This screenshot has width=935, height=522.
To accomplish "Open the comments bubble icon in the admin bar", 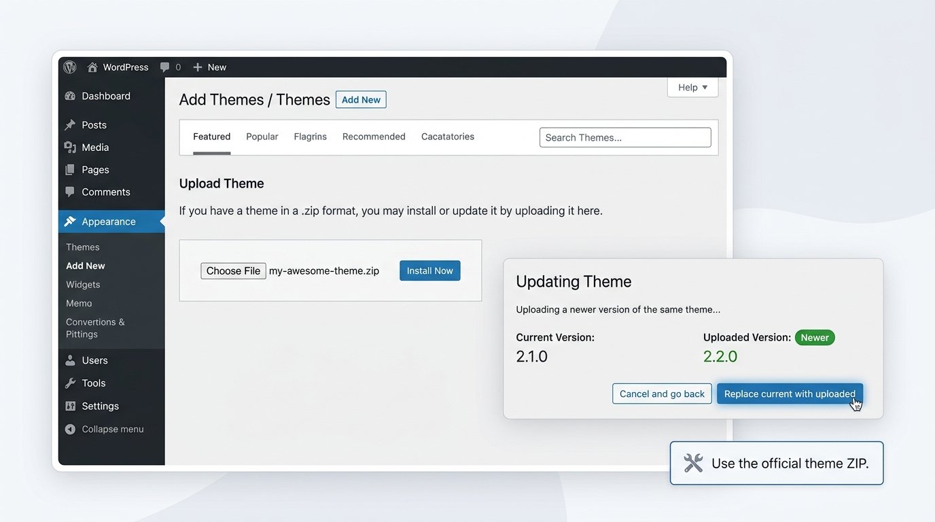I will [165, 67].
